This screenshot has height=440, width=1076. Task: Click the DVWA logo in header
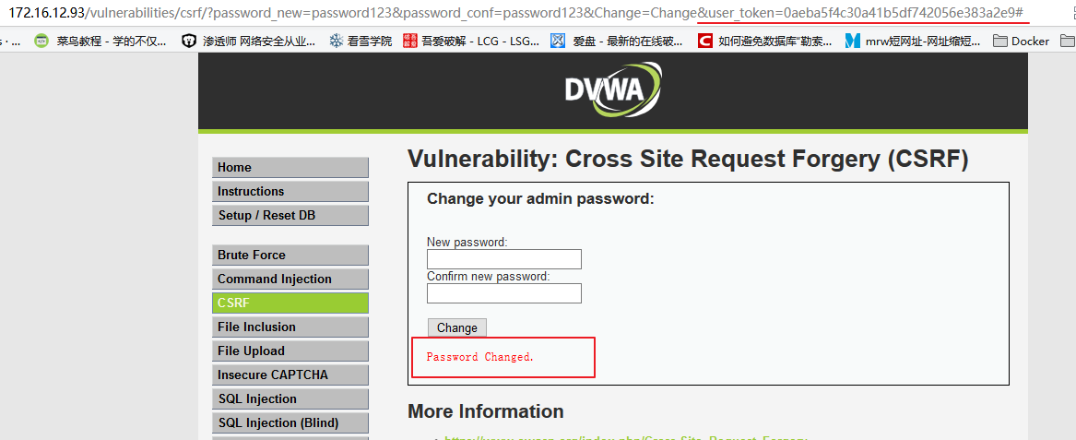pyautogui.click(x=612, y=90)
